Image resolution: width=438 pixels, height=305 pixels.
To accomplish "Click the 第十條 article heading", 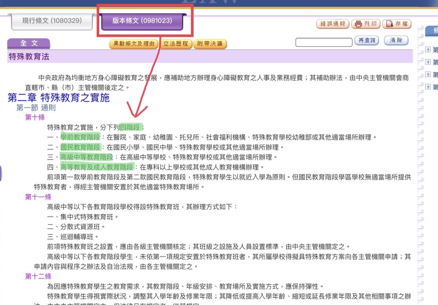I will pyautogui.click(x=35, y=117).
